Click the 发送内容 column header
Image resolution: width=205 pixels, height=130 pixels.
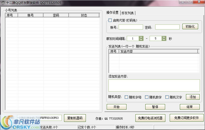(158, 51)
